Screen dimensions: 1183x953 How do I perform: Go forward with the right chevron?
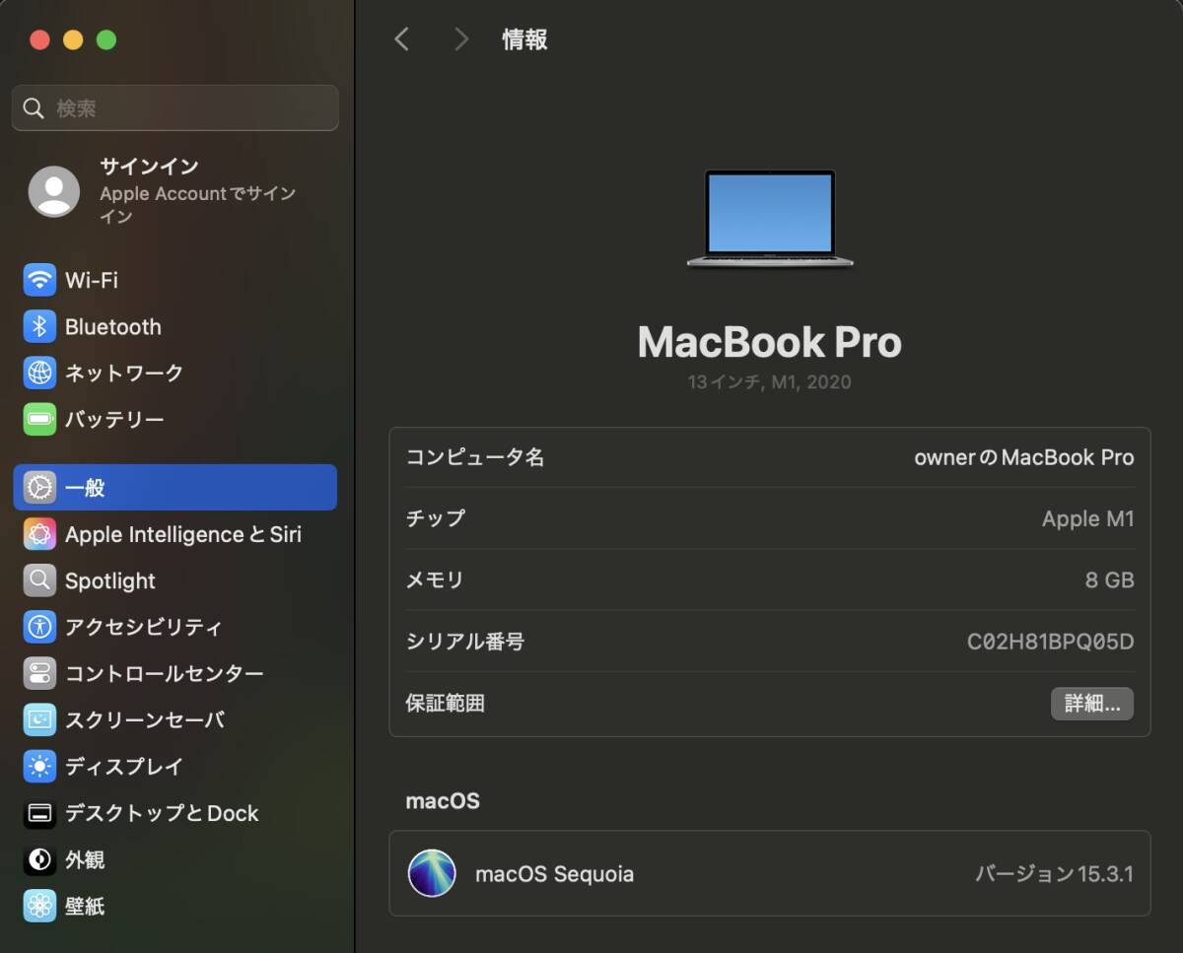coord(460,39)
